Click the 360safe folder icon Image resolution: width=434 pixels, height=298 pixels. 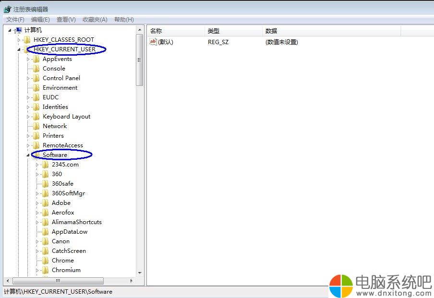coord(46,184)
